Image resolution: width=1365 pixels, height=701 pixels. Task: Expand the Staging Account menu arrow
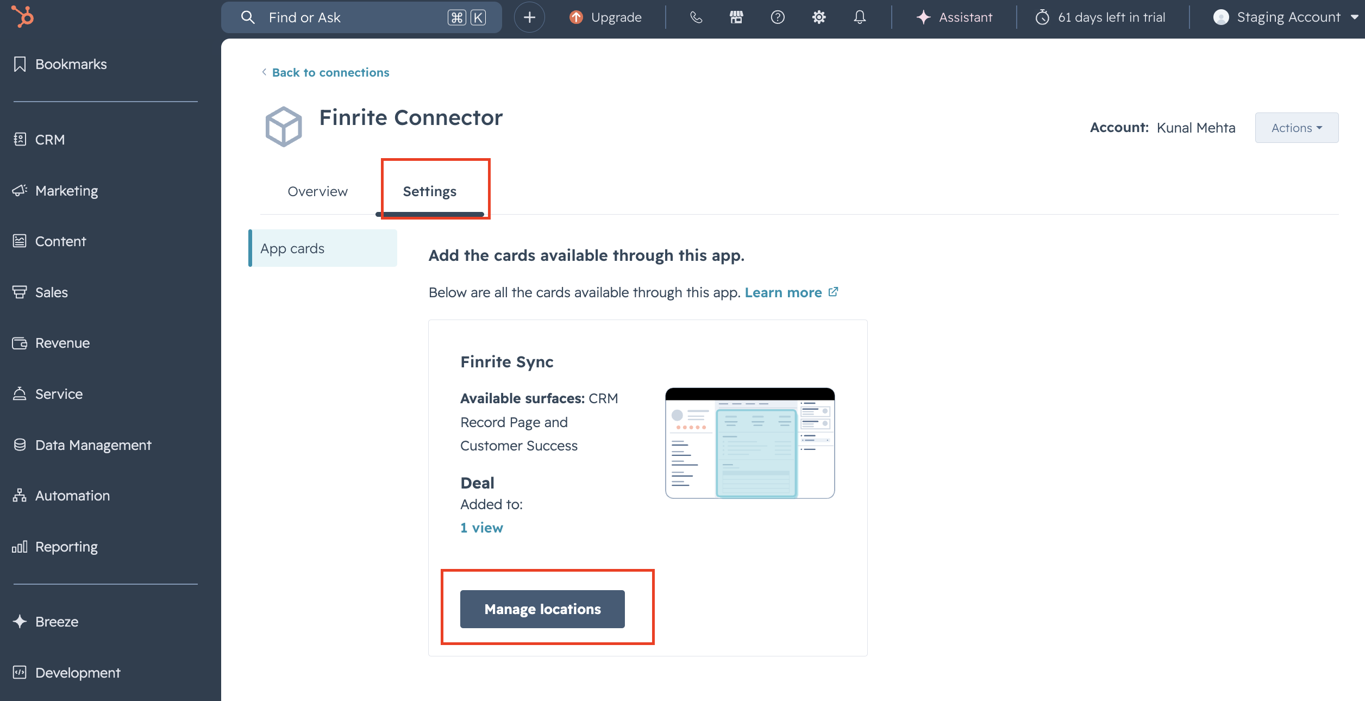click(x=1355, y=17)
